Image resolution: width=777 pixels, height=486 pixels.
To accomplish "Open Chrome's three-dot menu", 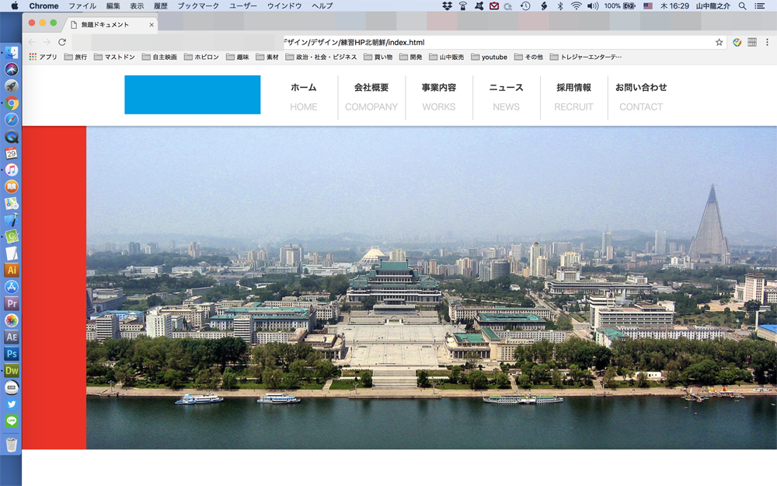I will [767, 42].
